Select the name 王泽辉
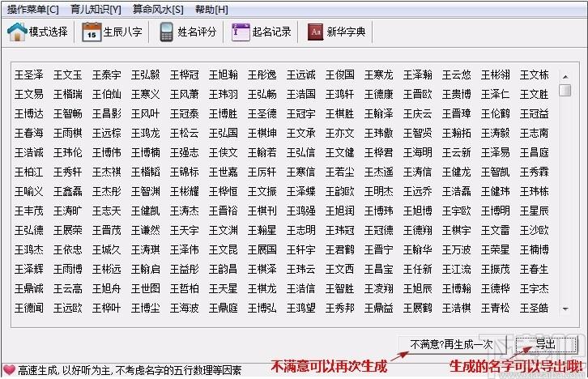This screenshot has width=588, height=379. (29, 269)
